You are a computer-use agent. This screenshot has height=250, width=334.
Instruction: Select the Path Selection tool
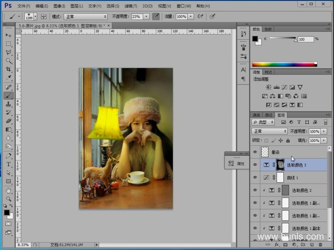pos(8,173)
